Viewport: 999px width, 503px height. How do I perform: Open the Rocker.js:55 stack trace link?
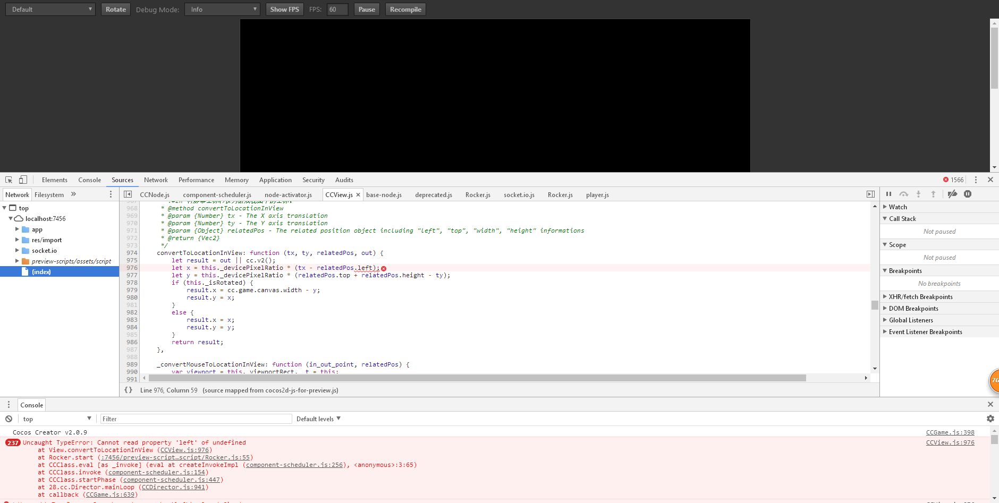tap(175, 458)
